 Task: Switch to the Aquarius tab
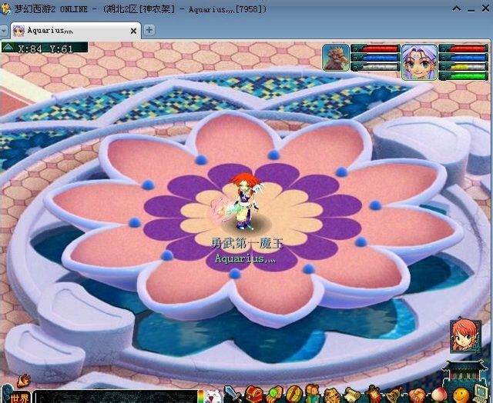pyautogui.click(x=75, y=31)
